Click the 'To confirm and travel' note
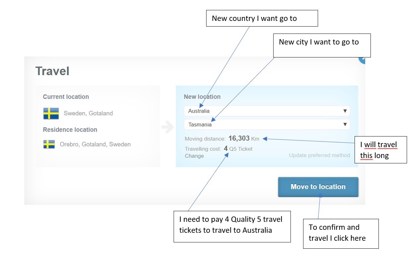This screenshot has width=415, height=262. tap(340, 233)
